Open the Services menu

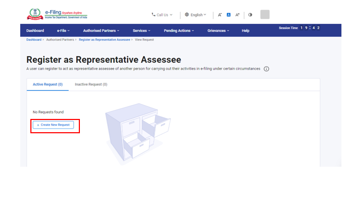pyautogui.click(x=142, y=31)
